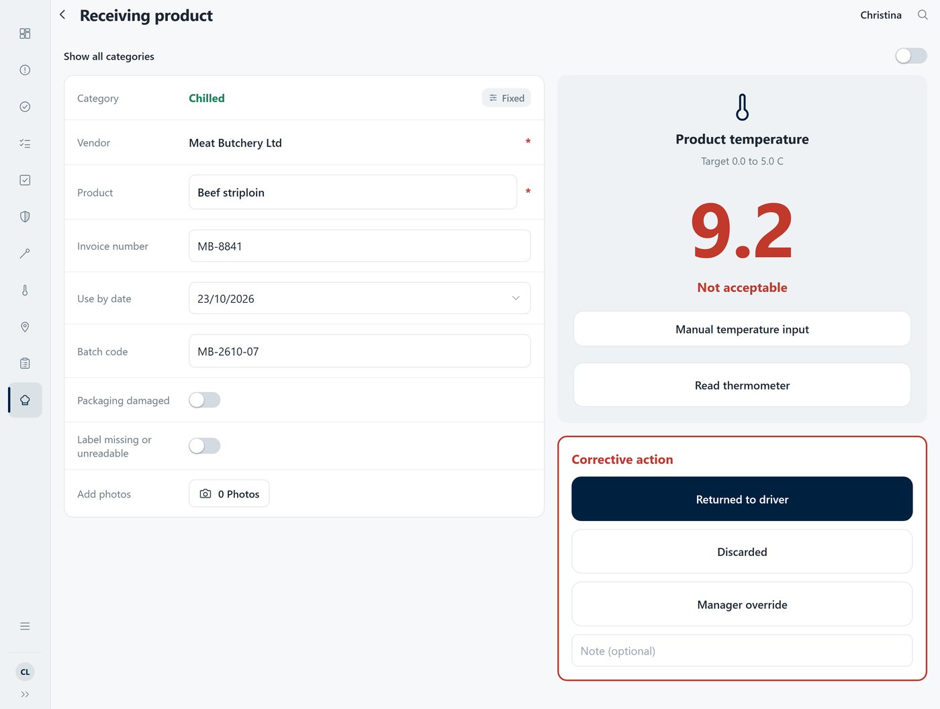Select Discarded corrective action
The width and height of the screenshot is (940, 709).
(x=742, y=551)
